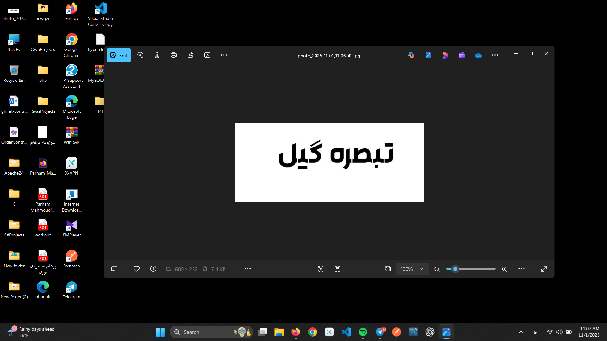Click the Edit image button

119,55
